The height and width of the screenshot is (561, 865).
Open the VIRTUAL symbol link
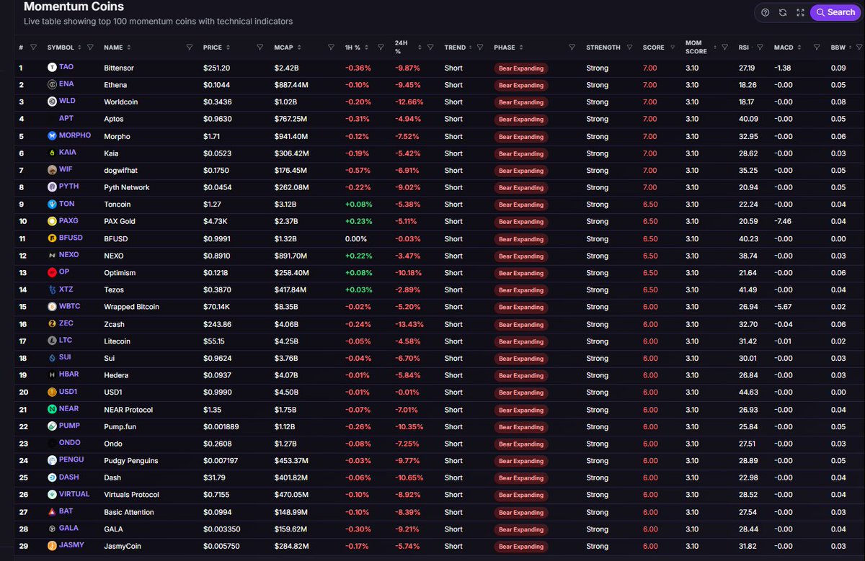(x=74, y=495)
